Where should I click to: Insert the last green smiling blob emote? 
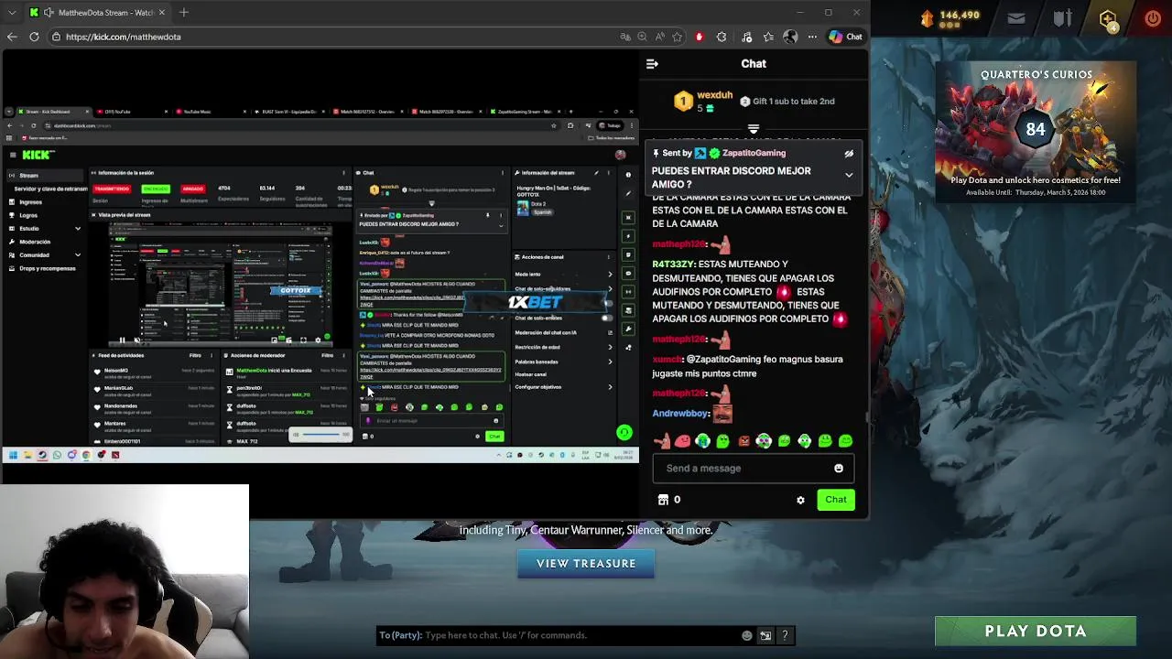[x=845, y=441]
